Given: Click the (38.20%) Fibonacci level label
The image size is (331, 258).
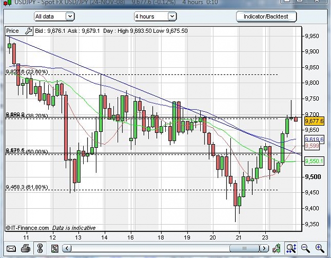Looking at the screenshot, I should [38, 115].
